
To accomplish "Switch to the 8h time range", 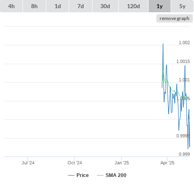I will tap(34, 6).
